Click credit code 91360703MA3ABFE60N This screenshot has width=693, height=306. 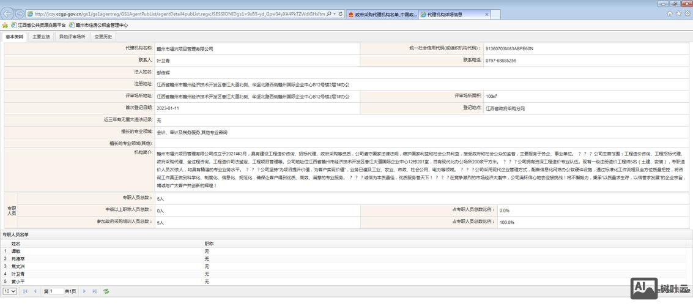point(509,48)
